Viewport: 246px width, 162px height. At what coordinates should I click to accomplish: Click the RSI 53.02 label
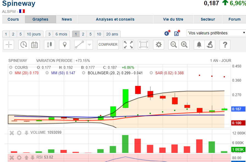pyautogui.click(x=45, y=157)
